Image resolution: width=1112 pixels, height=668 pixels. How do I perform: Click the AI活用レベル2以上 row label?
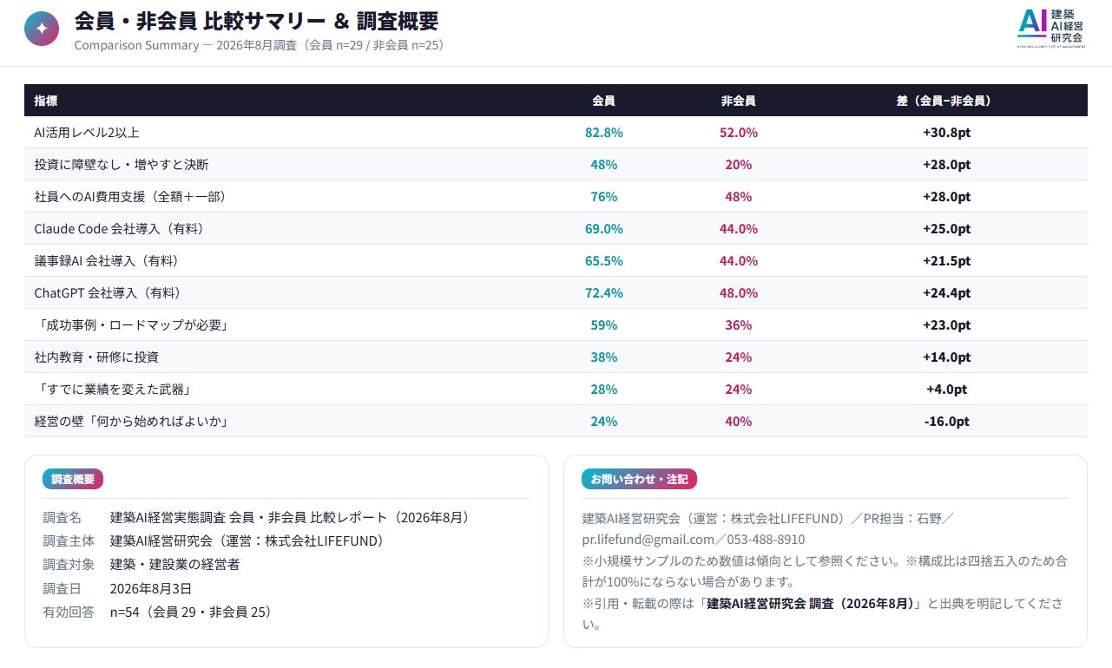(87, 133)
